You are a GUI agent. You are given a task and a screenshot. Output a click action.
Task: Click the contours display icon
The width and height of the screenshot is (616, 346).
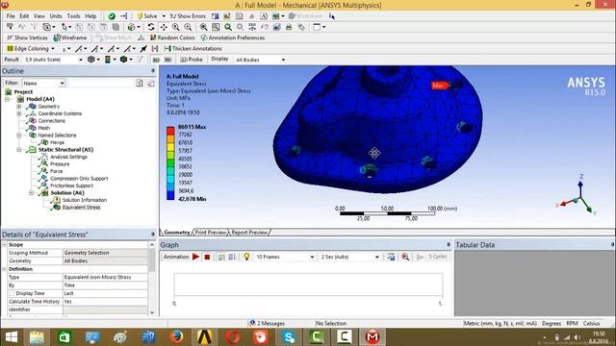pos(107,60)
